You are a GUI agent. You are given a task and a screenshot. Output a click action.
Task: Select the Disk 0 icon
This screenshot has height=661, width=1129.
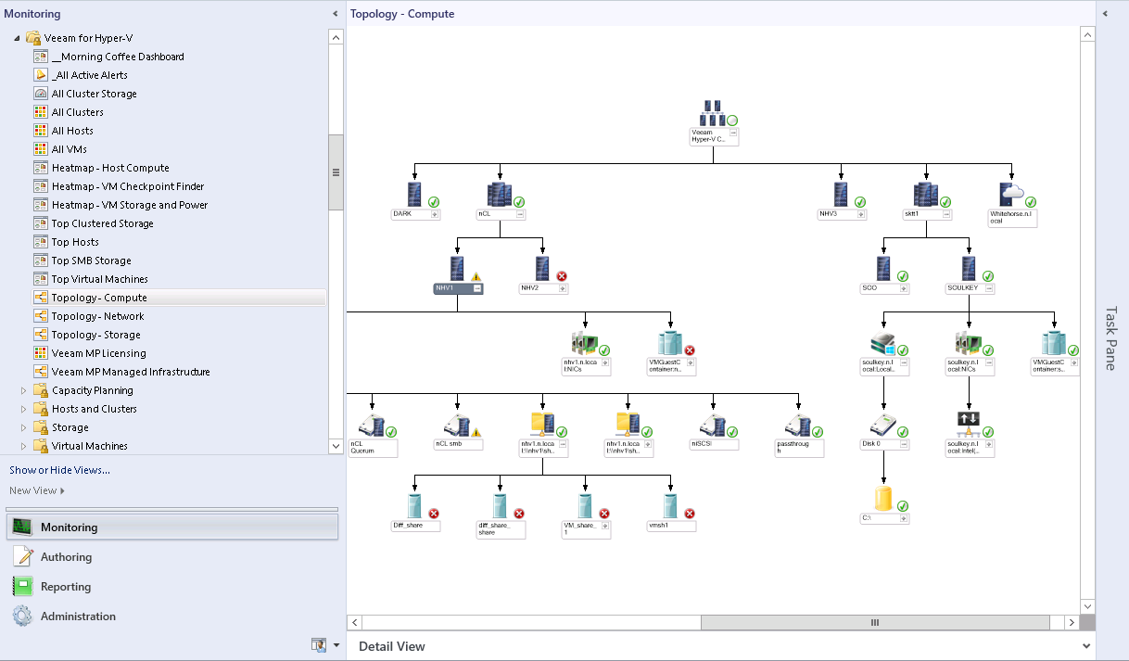point(883,426)
